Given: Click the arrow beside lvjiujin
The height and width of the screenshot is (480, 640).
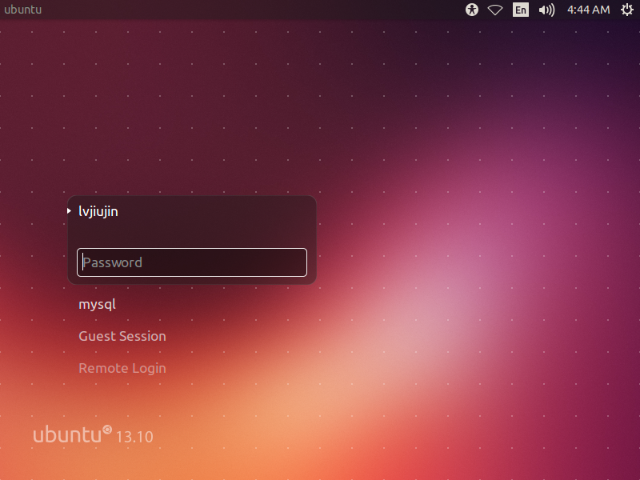Looking at the screenshot, I should pyautogui.click(x=69, y=211).
